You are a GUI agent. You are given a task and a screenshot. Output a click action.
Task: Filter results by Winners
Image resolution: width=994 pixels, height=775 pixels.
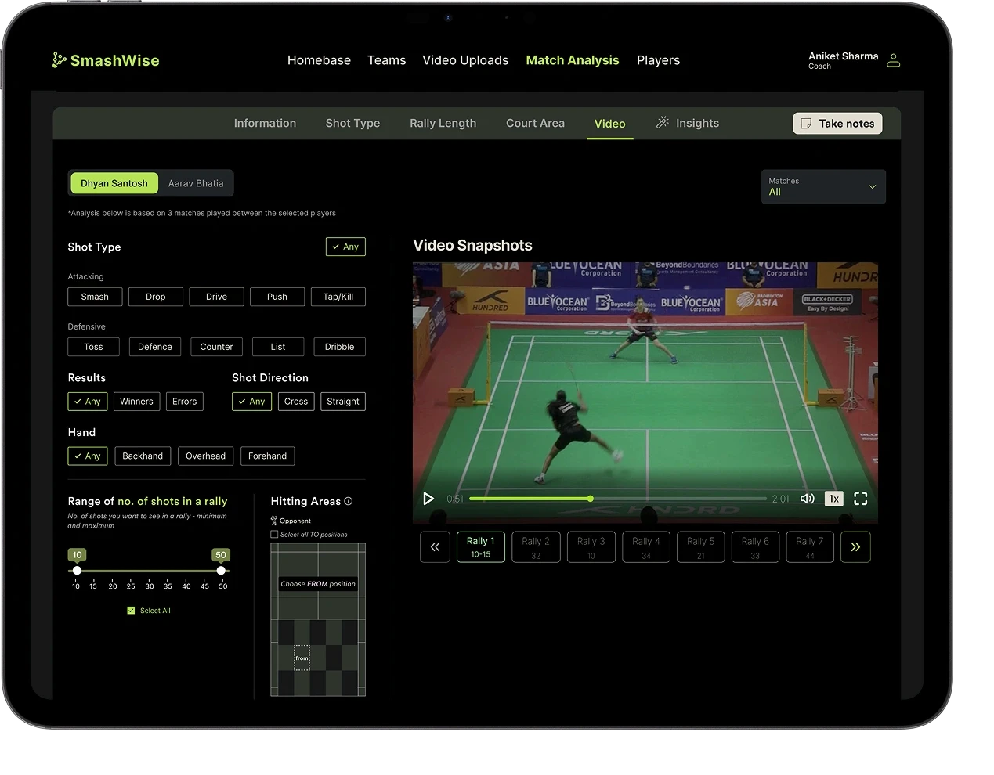click(136, 402)
